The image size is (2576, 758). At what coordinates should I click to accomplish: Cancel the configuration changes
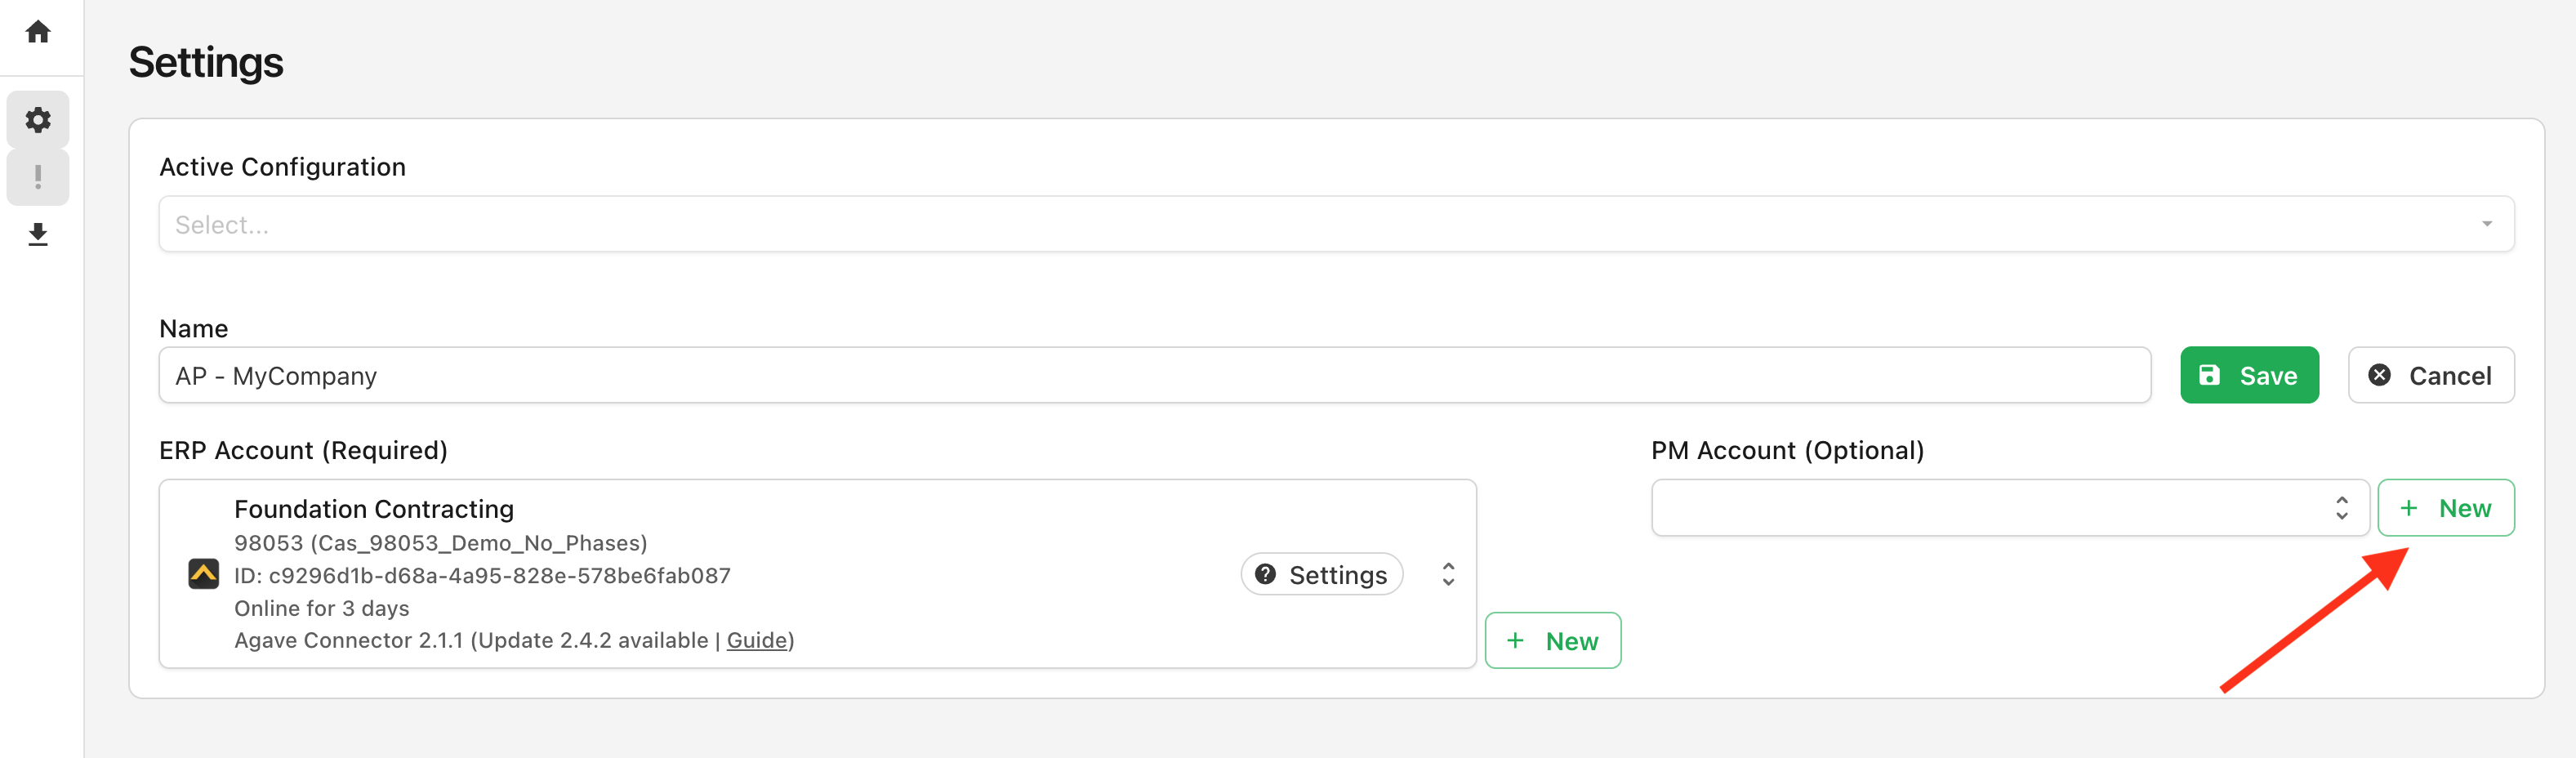(2430, 375)
